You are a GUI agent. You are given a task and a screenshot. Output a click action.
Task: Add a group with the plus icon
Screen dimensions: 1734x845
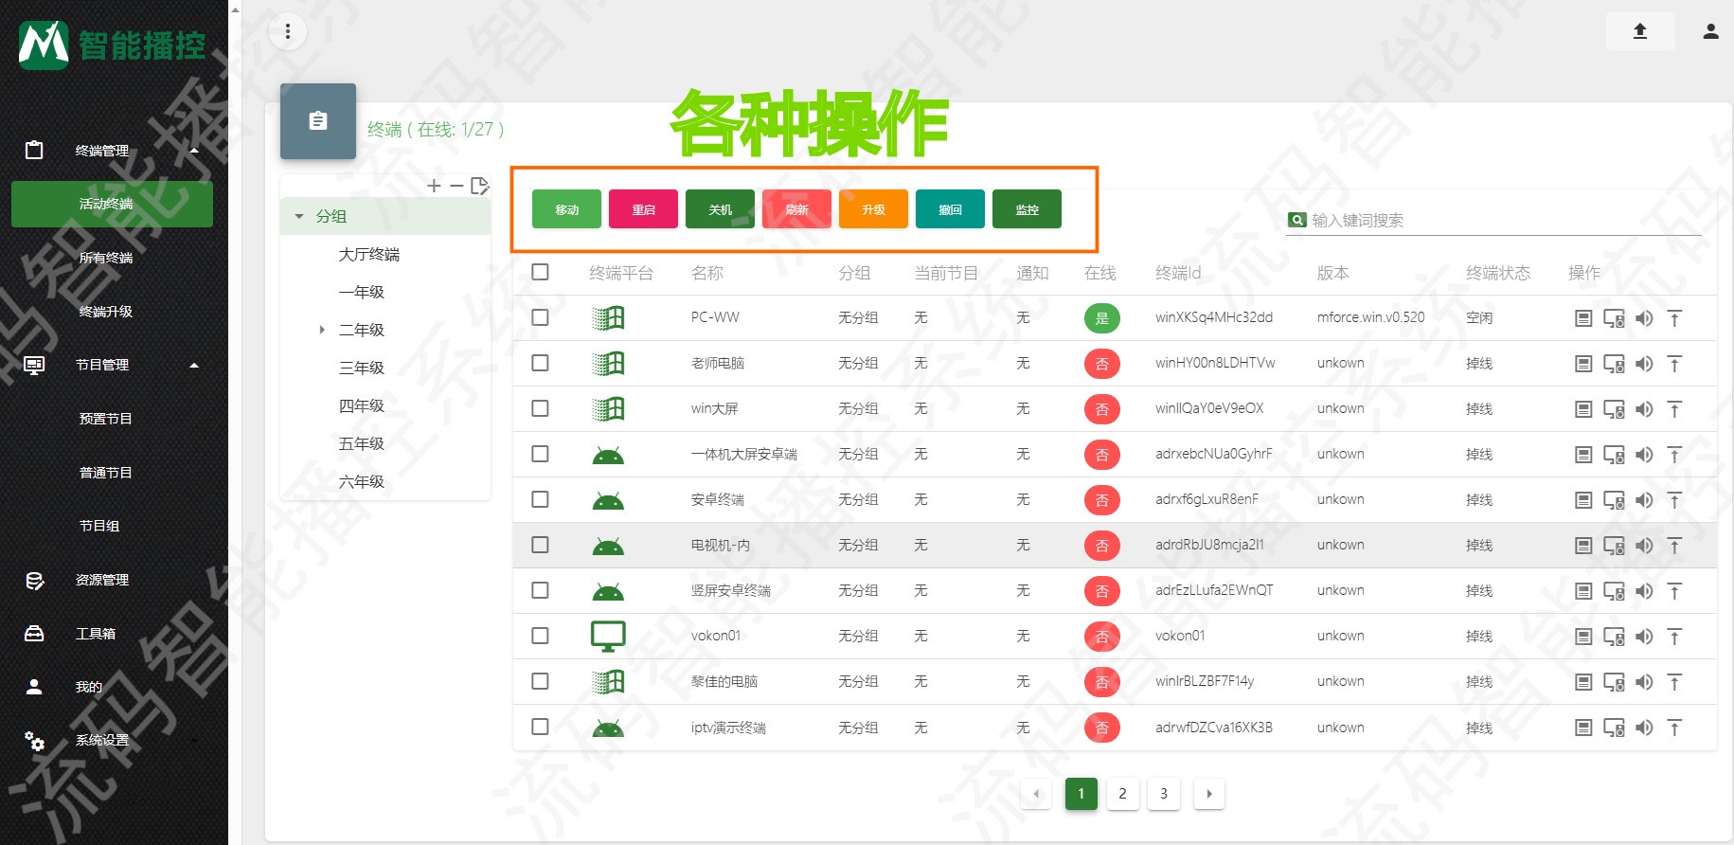click(434, 186)
